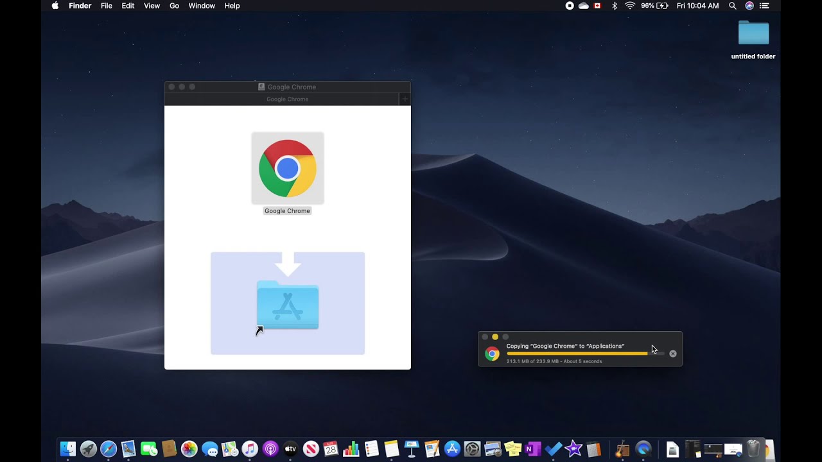Click the copy progress bar

coord(585,354)
